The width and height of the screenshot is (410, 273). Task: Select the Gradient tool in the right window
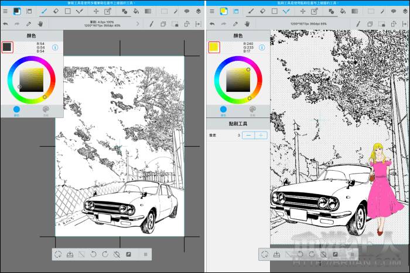click(355, 11)
